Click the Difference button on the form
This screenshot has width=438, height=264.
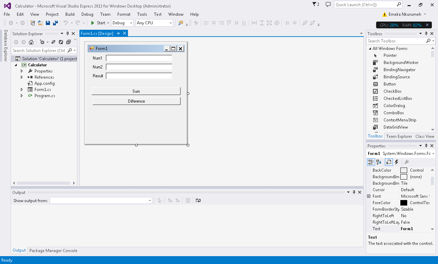(x=137, y=101)
